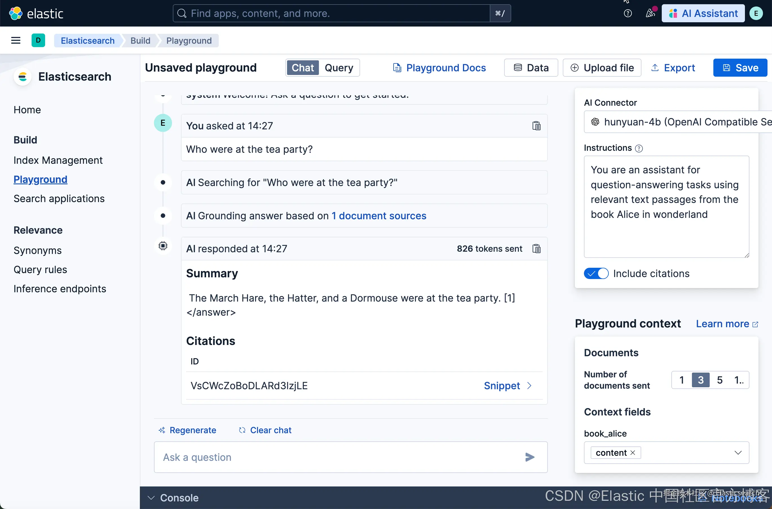Expand the Snippet citation row

click(x=508, y=386)
